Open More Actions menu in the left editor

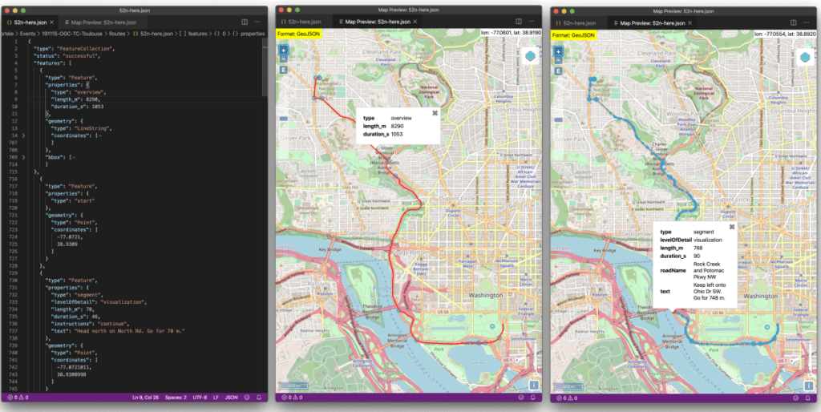click(x=259, y=23)
